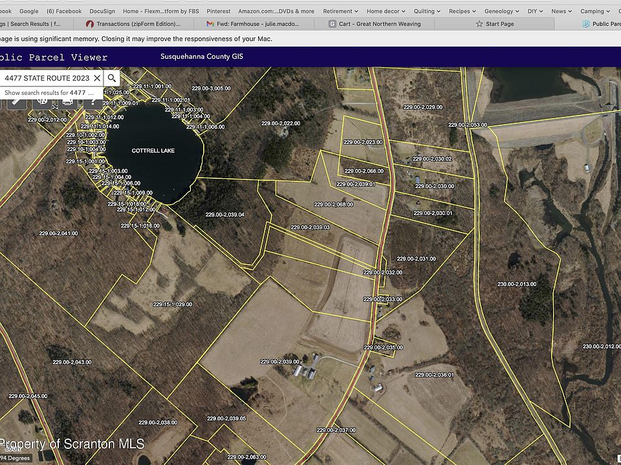The width and height of the screenshot is (621, 465).
Task: Click the search magnifier button
Action: pos(112,78)
